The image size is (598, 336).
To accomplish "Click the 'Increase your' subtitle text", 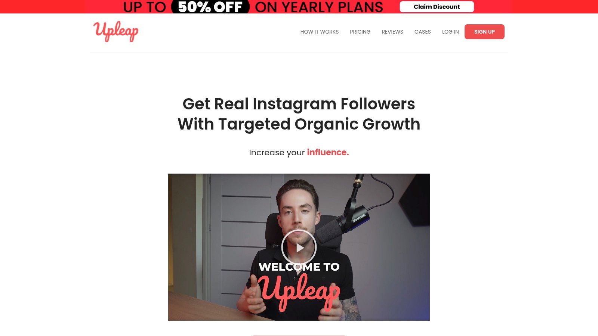I will pos(277,152).
